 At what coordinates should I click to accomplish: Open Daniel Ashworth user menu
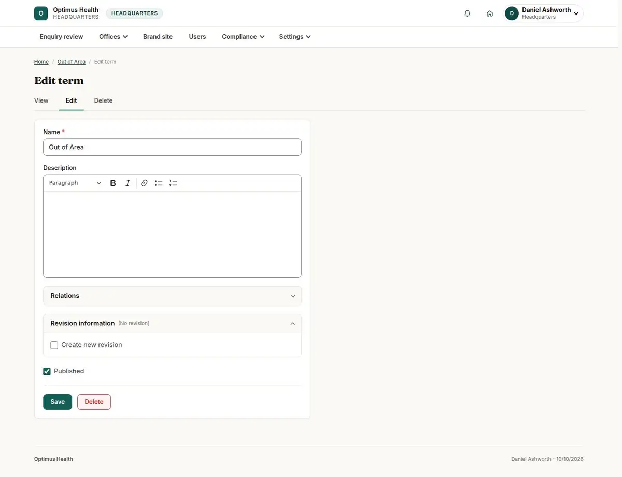[543, 13]
